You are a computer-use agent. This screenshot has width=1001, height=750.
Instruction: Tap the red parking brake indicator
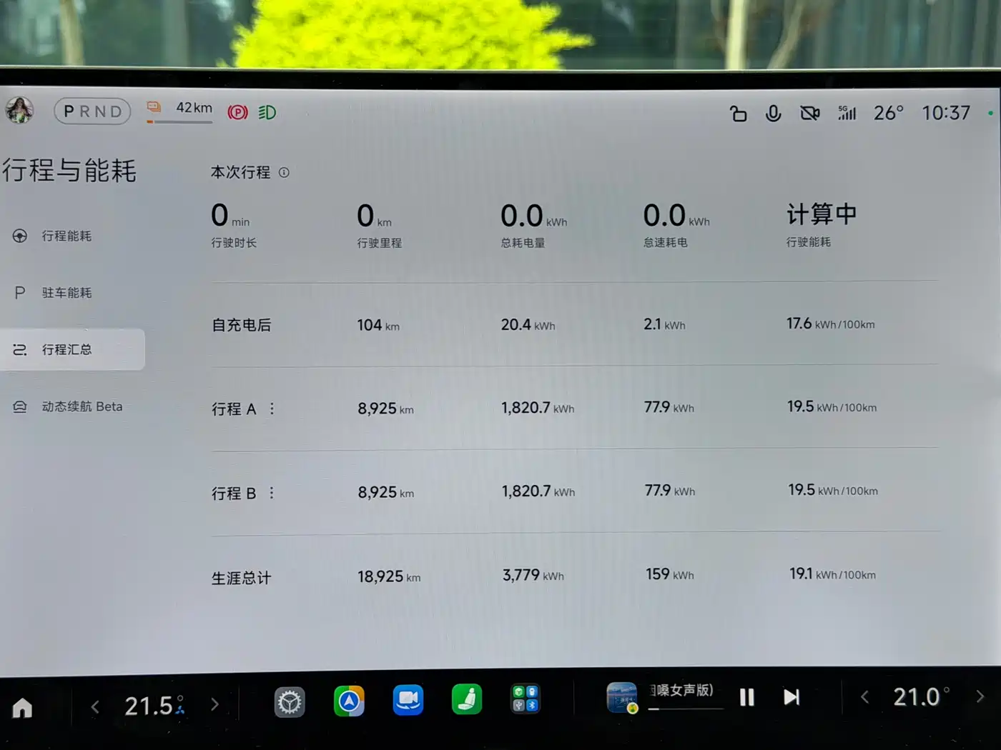(237, 112)
